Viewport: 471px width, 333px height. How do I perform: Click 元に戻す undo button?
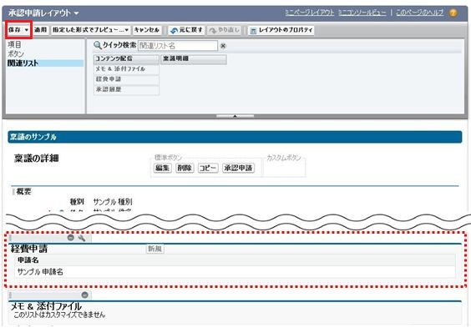[x=186, y=30]
